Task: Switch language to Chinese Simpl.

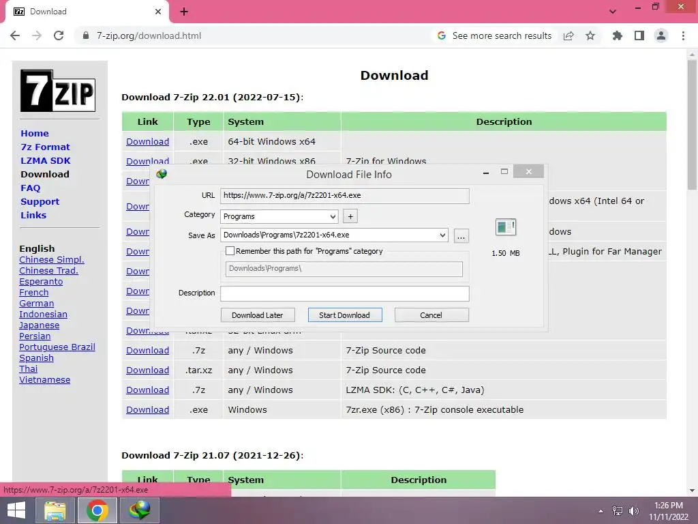Action: [52, 260]
